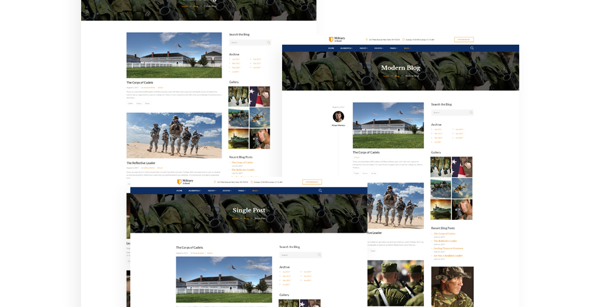The height and width of the screenshot is (307, 593).
Task: Click fort building post image on Classic Blog
Action: click(x=174, y=55)
